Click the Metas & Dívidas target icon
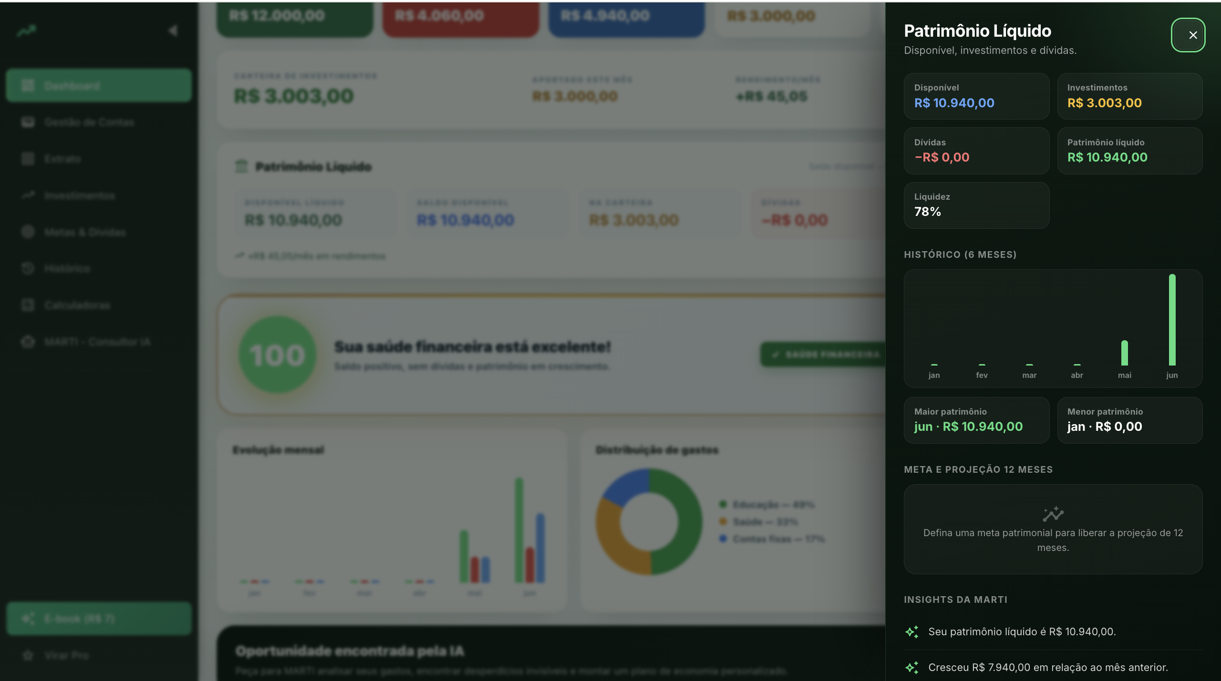 (28, 232)
